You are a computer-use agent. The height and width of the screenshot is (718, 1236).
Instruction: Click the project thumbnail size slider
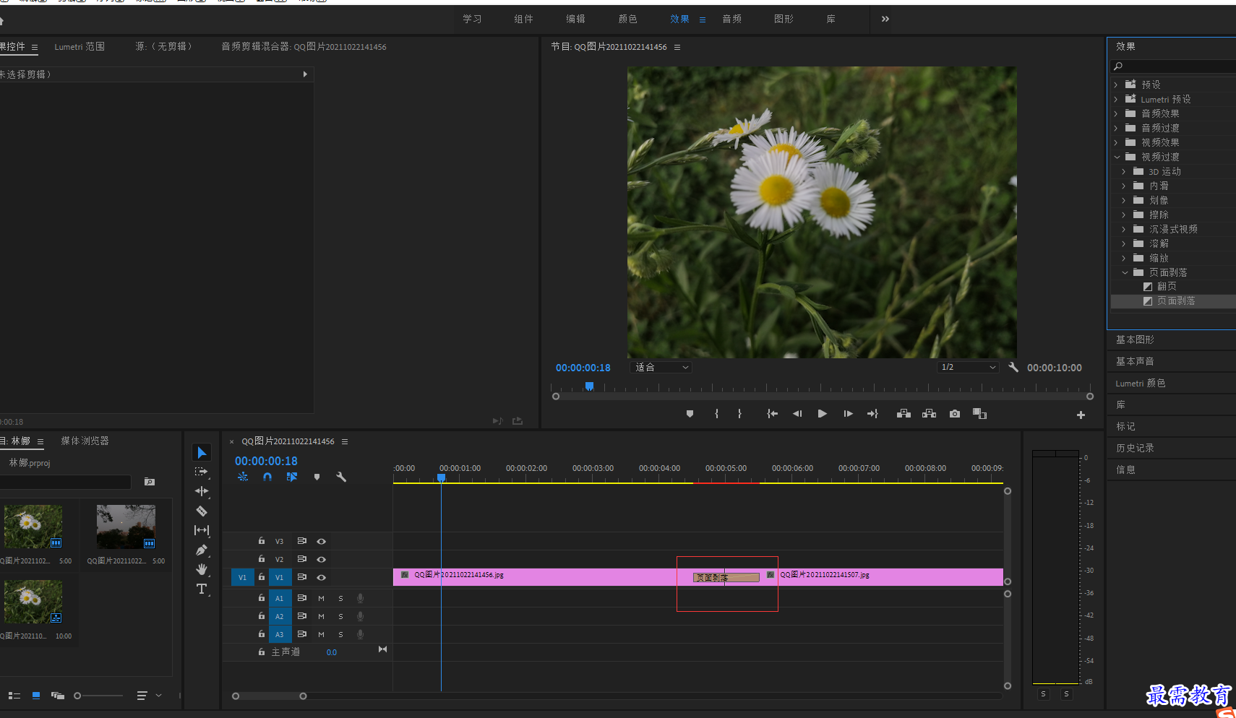click(98, 696)
